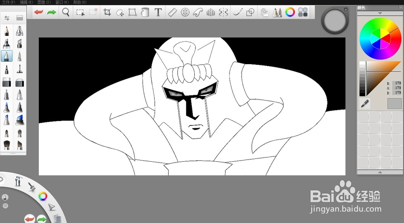Toggle the perspective grid tool
Image resolution: width=404 pixels, height=223 pixels.
(211, 13)
